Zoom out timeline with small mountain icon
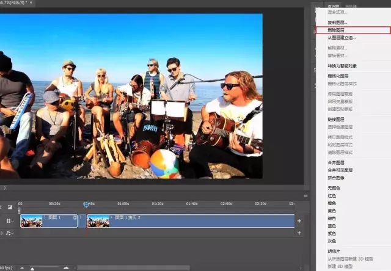The height and width of the screenshot is (271, 391). point(22,268)
